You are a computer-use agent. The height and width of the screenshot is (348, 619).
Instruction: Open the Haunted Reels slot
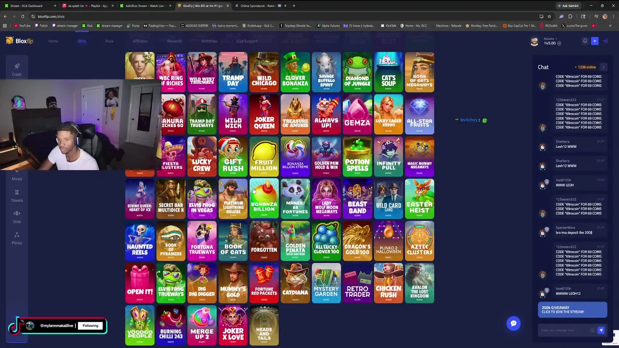(x=140, y=241)
